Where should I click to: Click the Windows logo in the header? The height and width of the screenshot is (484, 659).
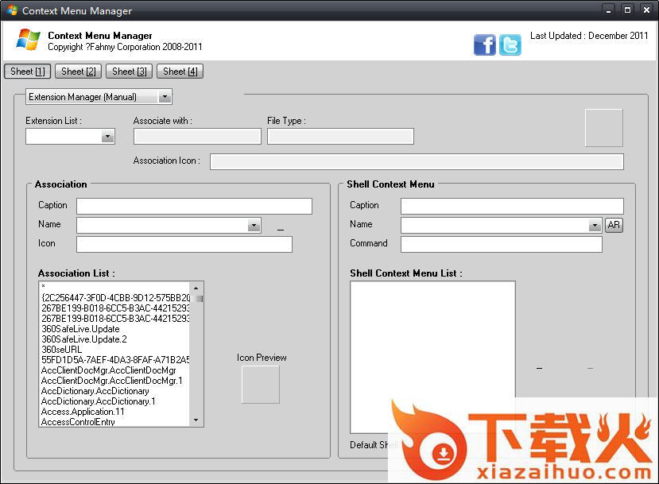pos(28,40)
